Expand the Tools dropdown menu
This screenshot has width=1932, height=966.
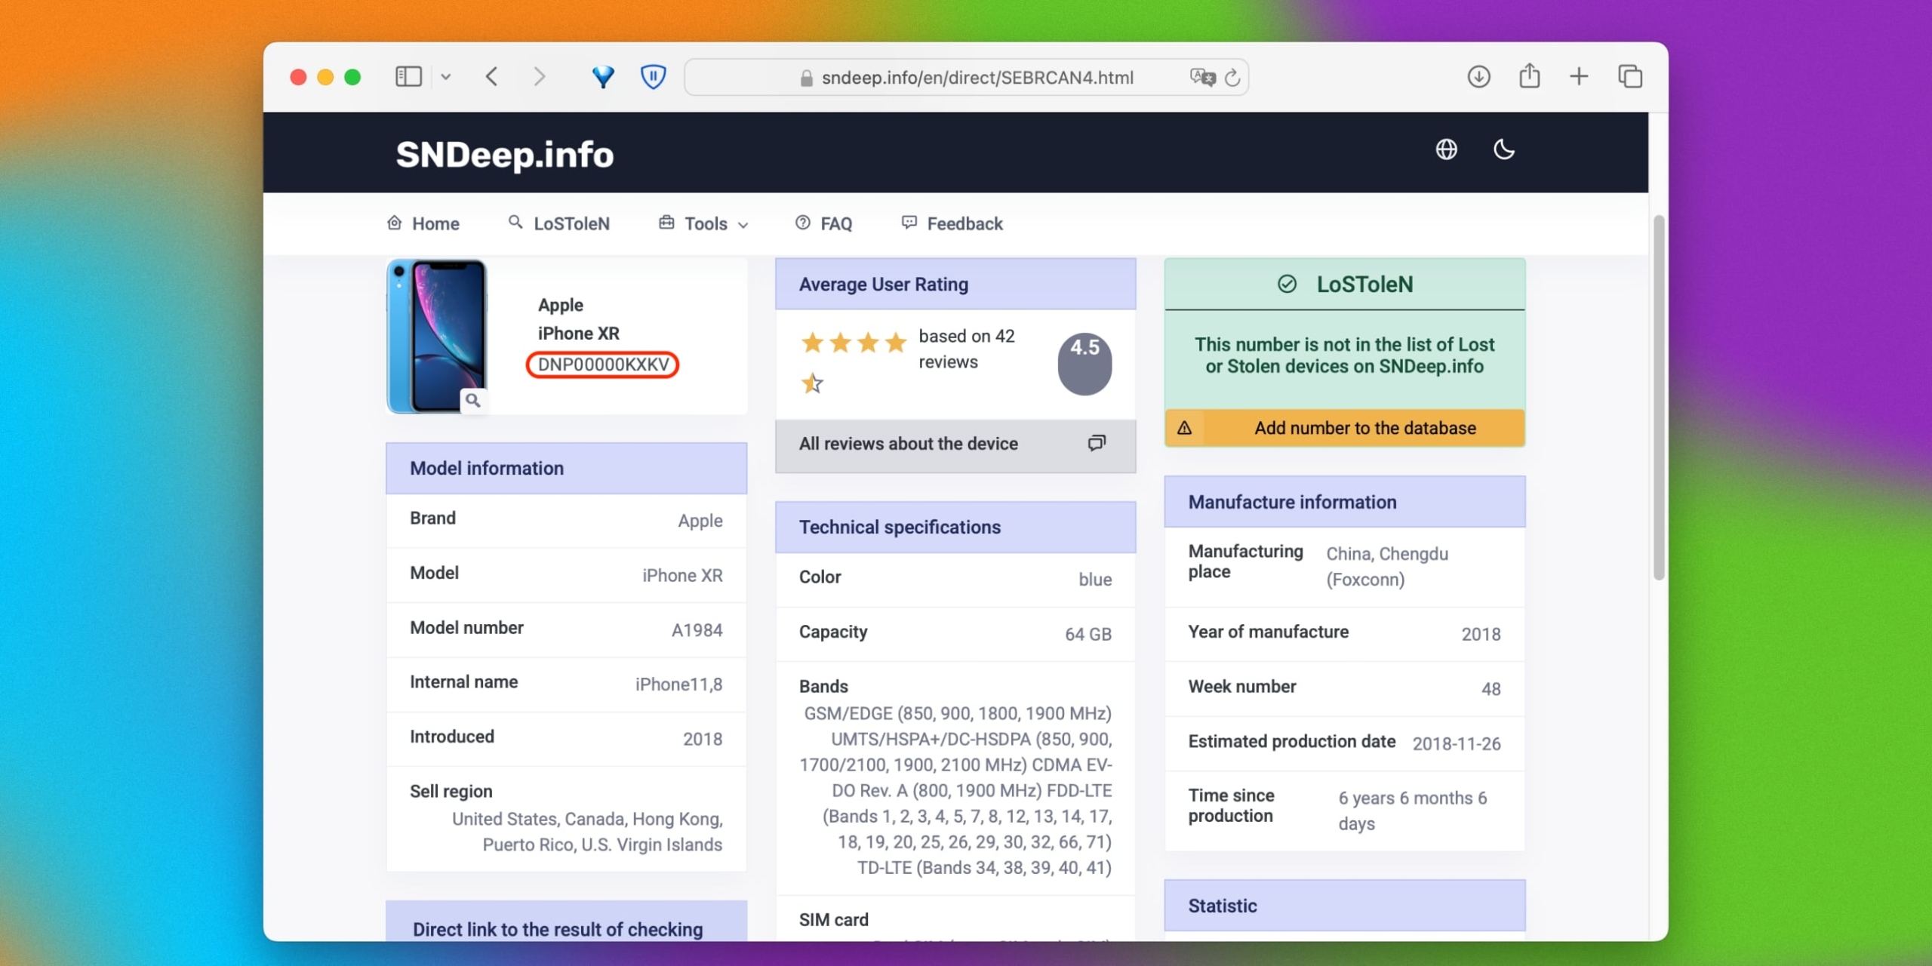point(703,223)
